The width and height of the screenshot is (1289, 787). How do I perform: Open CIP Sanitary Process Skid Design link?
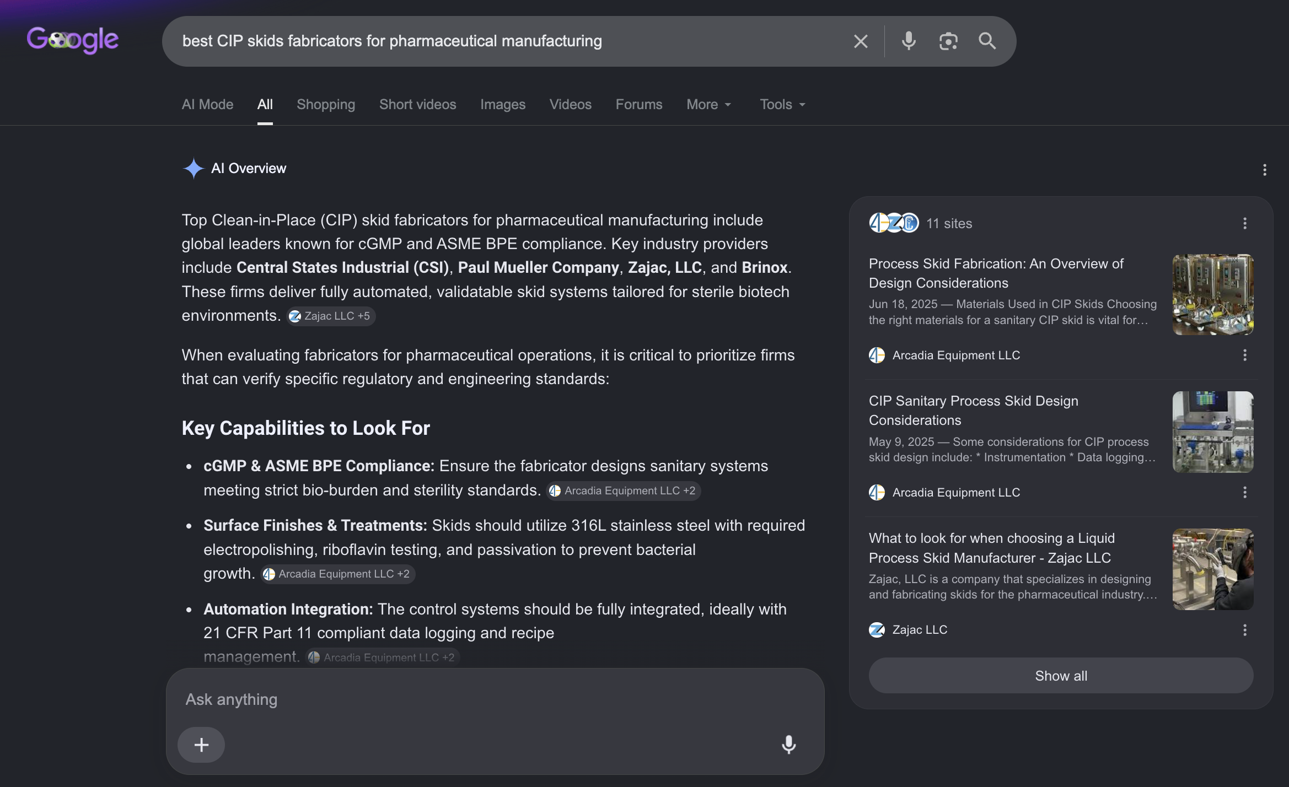tap(974, 411)
